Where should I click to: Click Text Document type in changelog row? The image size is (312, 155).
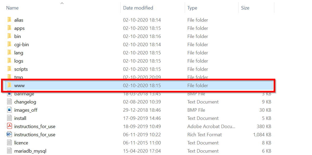coord(203,102)
